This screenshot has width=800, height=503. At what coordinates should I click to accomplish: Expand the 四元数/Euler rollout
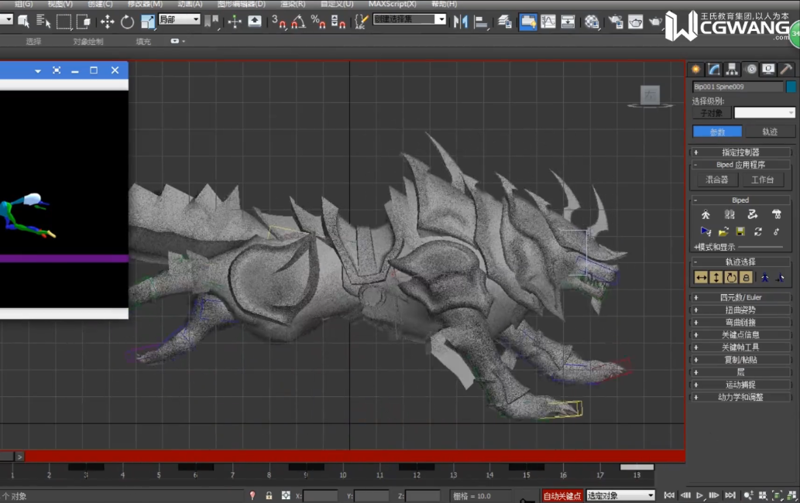[x=740, y=297]
